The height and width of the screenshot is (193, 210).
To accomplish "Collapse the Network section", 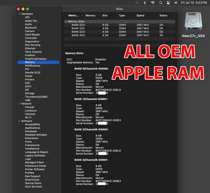I will pyautogui.click(x=19, y=104).
